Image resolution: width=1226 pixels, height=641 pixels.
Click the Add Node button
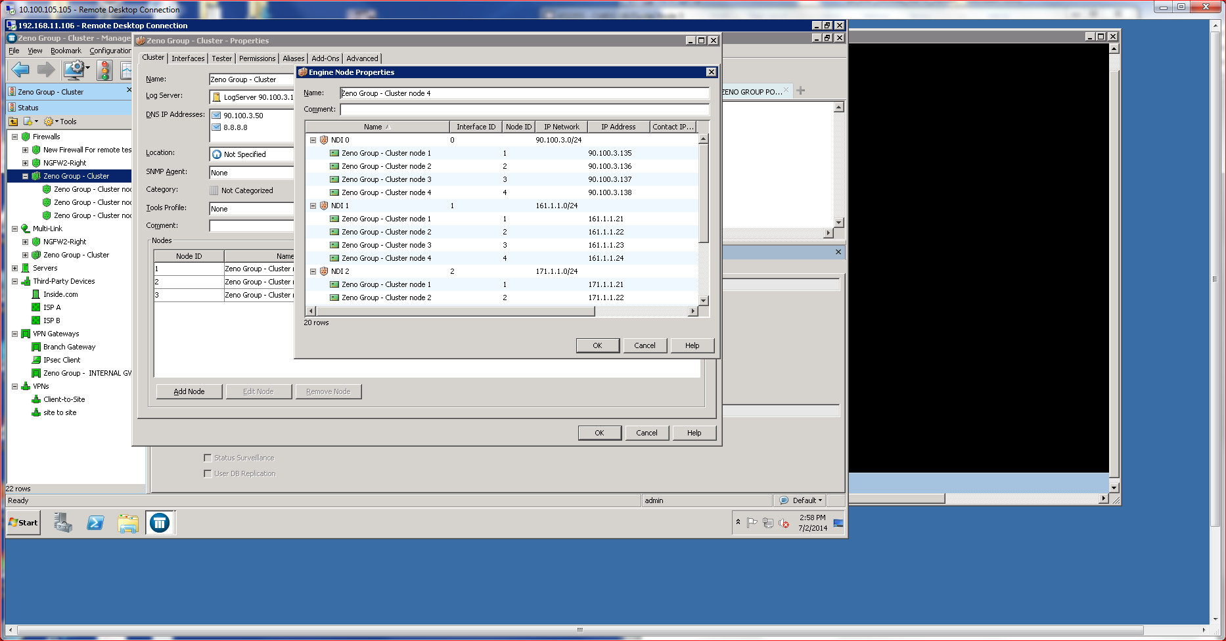click(189, 391)
